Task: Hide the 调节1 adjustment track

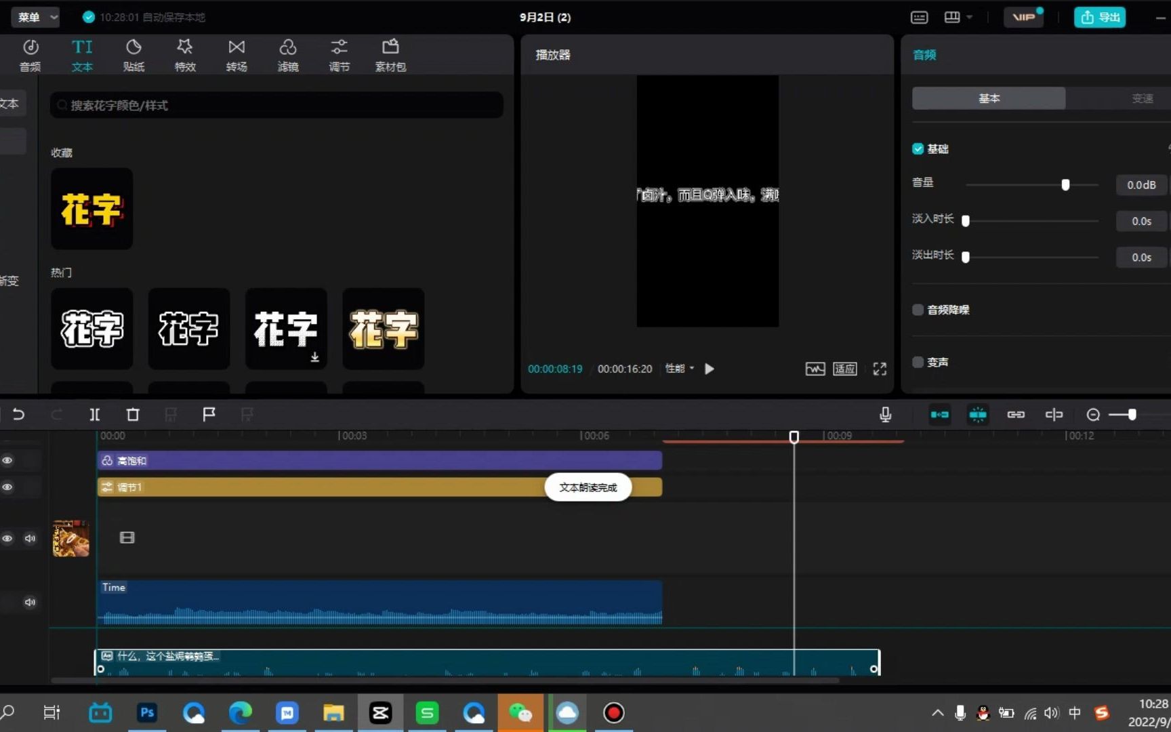Action: pyautogui.click(x=7, y=487)
